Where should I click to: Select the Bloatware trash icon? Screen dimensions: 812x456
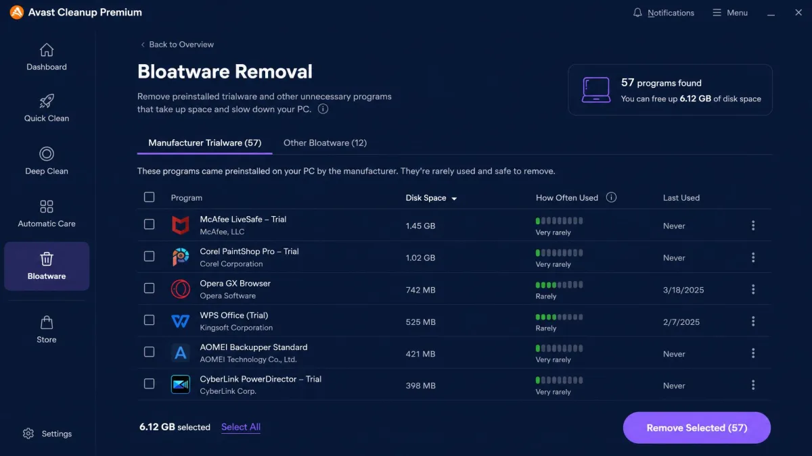point(47,259)
